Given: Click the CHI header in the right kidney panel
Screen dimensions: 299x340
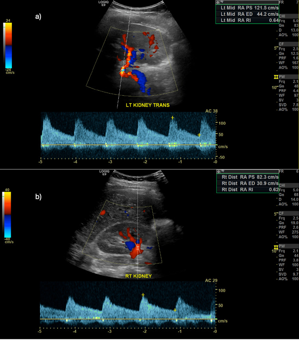Looking at the screenshot, I should click(x=288, y=186).
